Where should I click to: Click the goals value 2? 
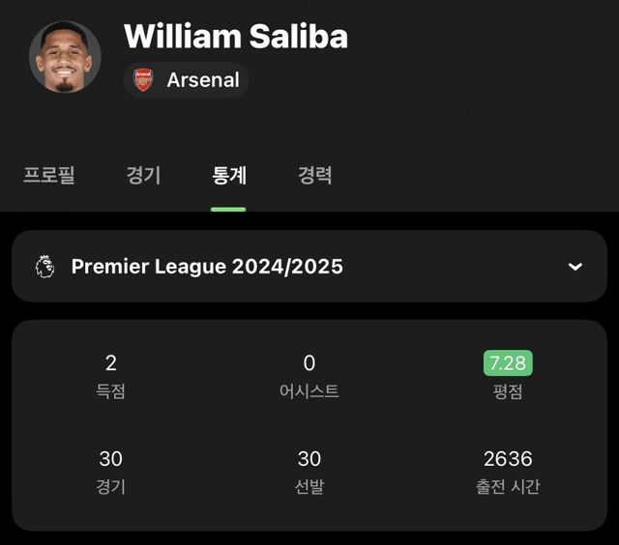coord(110,363)
